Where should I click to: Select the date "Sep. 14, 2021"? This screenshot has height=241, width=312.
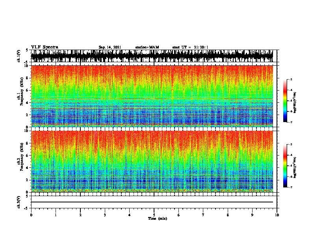[x=110, y=47]
